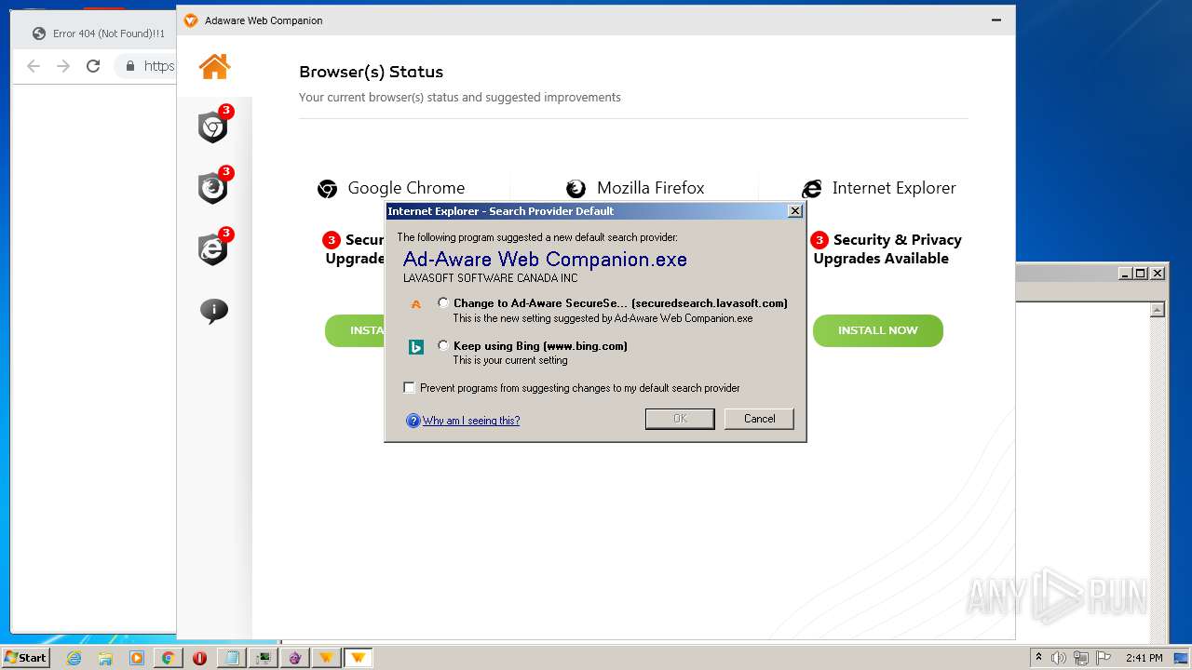Select Keep using Bing radio option
This screenshot has height=670, width=1192.
pos(443,345)
